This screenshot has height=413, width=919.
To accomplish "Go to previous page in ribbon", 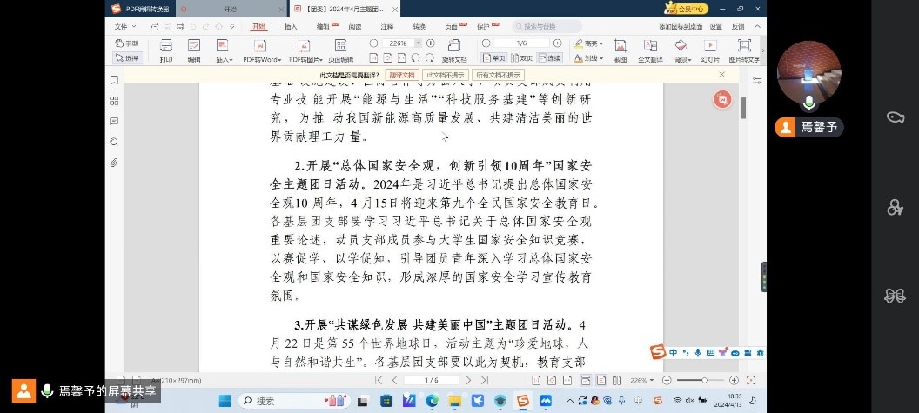I will click(486, 43).
